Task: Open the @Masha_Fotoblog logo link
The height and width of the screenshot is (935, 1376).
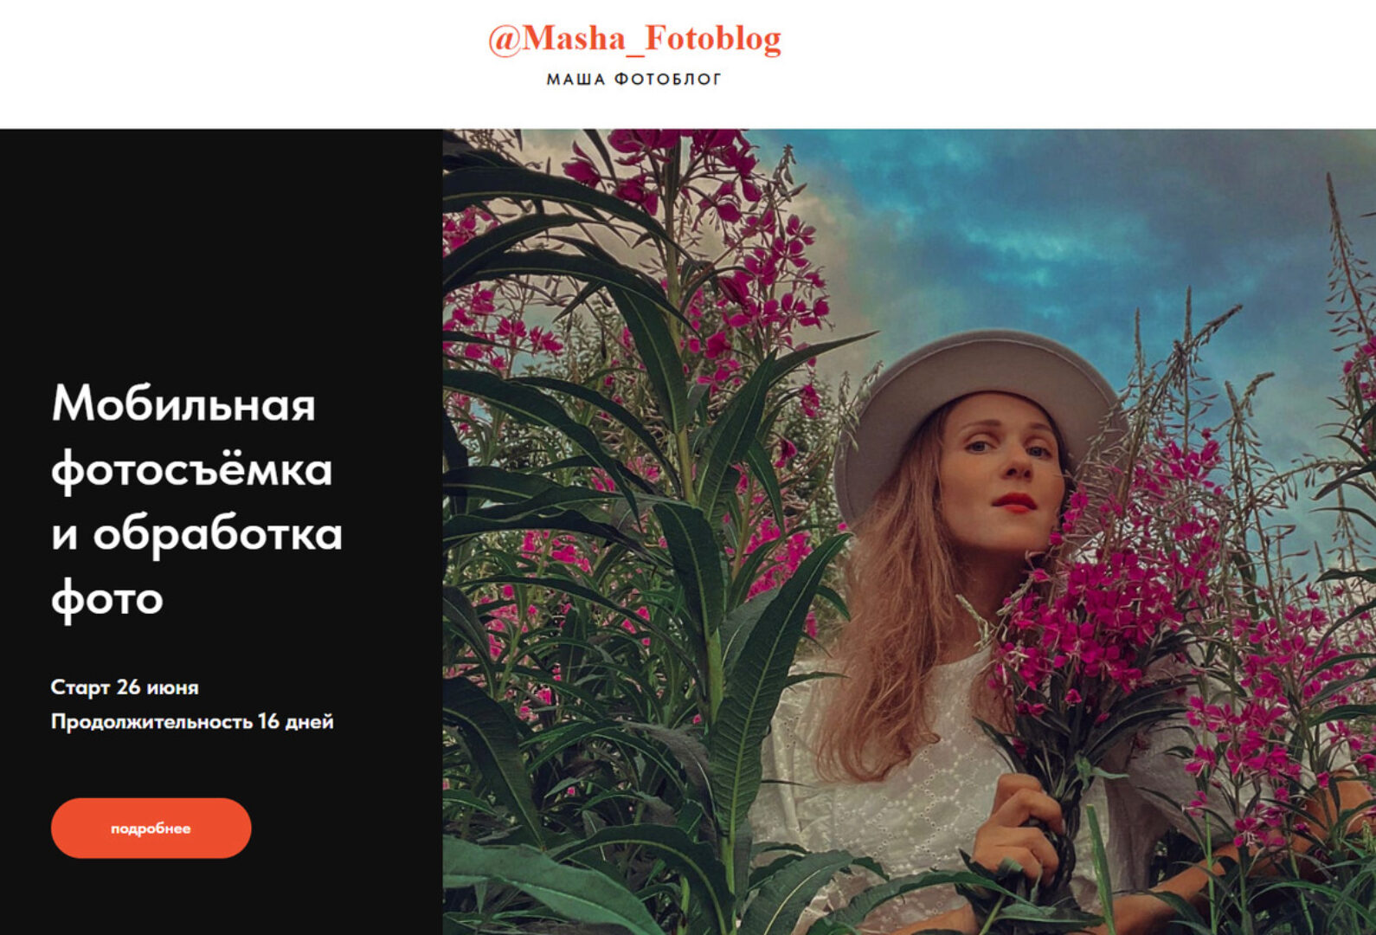Action: pyautogui.click(x=634, y=39)
